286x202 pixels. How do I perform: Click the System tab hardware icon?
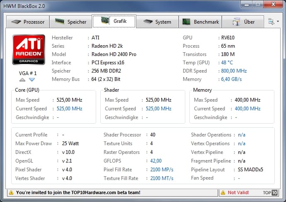tap(148, 21)
